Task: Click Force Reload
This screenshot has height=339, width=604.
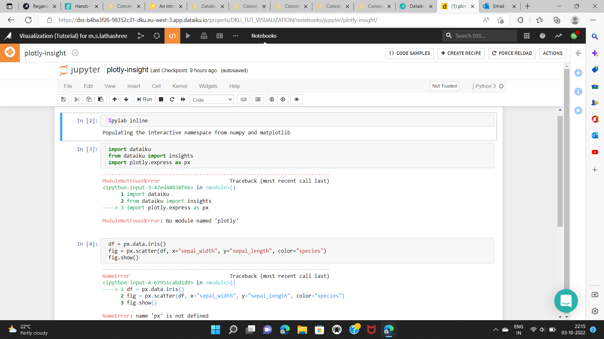Action: pyautogui.click(x=512, y=53)
